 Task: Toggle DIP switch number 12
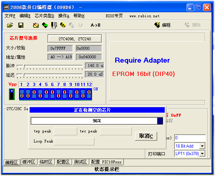pos(89,94)
